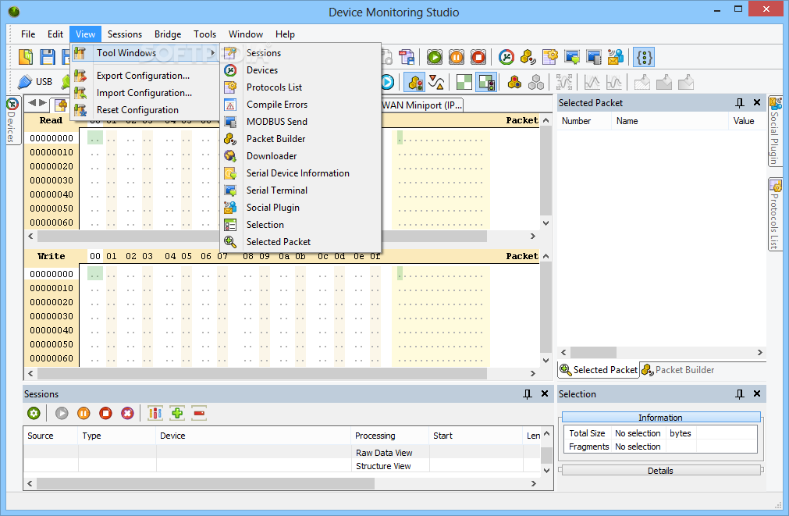This screenshot has width=789, height=516.
Task: Click the green plus add icon in Sessions
Action: click(177, 413)
